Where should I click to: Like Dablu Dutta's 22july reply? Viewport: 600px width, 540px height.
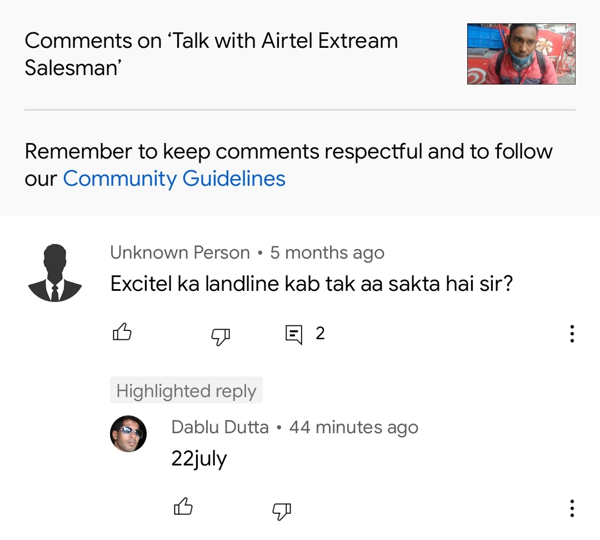click(x=183, y=507)
